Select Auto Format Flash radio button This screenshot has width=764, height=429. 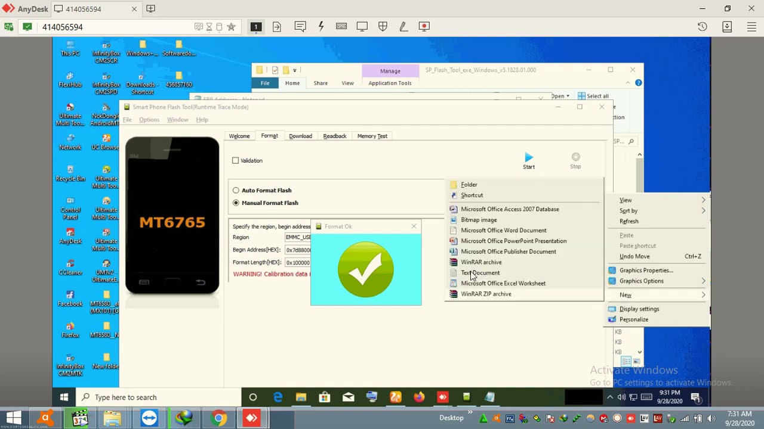[x=236, y=190]
